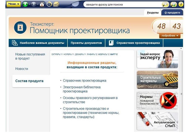Open the Help question mark icon
This screenshot has height=136, width=189.
181,4
